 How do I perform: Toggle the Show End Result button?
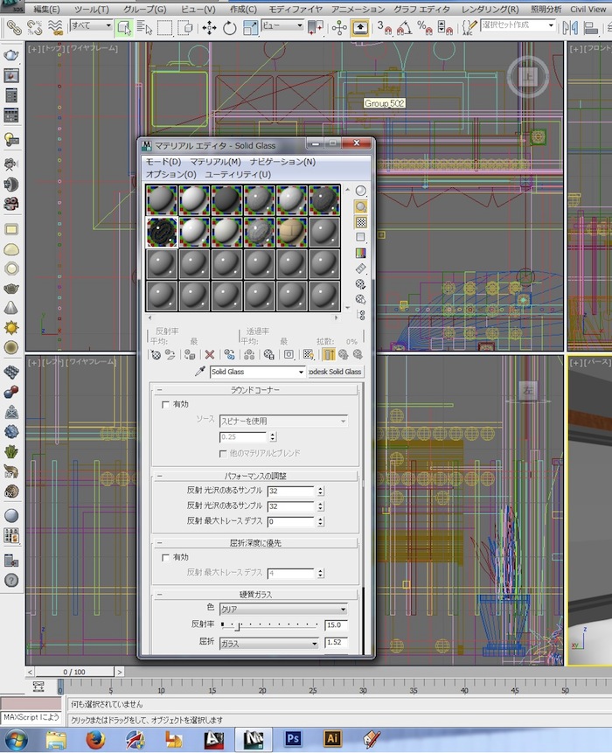pos(329,354)
